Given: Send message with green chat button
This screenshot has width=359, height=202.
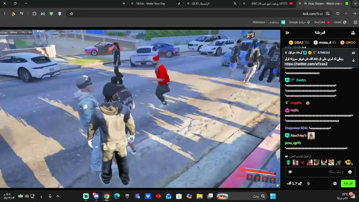Looking at the screenshot, I should (x=348, y=183).
